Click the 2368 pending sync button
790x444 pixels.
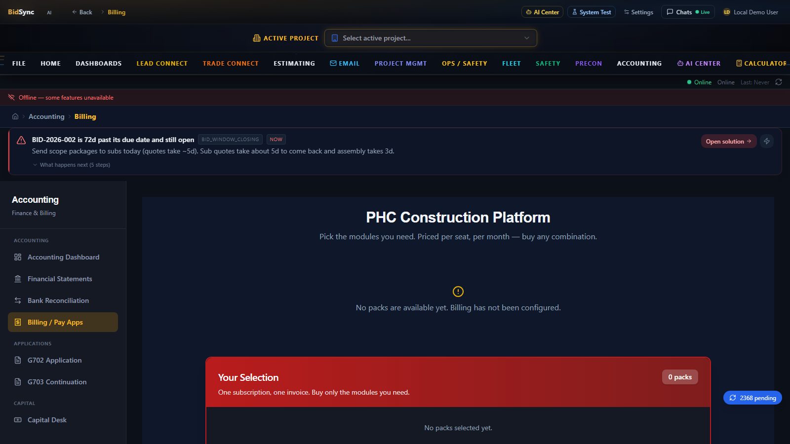point(752,398)
